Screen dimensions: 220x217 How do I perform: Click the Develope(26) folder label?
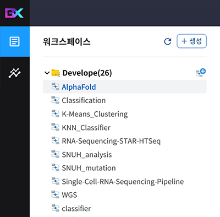[87, 73]
